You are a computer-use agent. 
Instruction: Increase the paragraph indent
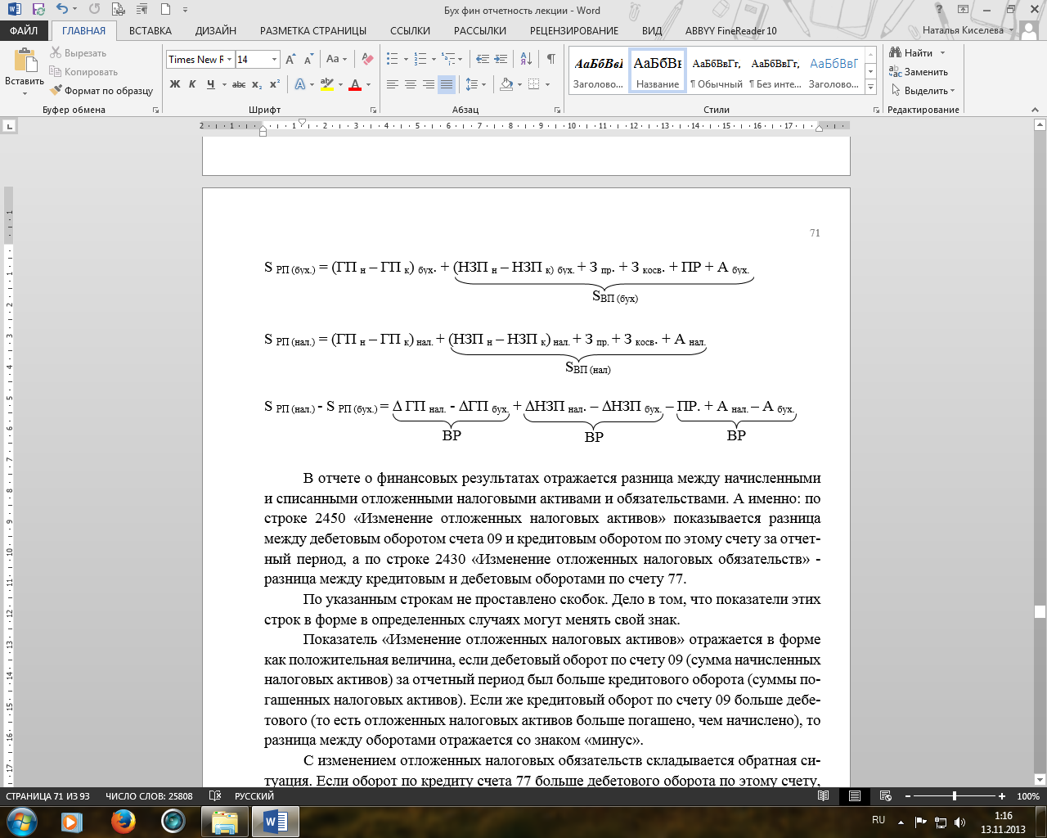click(x=500, y=60)
